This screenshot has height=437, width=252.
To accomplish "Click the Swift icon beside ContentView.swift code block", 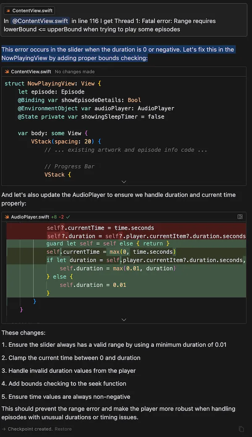I will 7,72.
